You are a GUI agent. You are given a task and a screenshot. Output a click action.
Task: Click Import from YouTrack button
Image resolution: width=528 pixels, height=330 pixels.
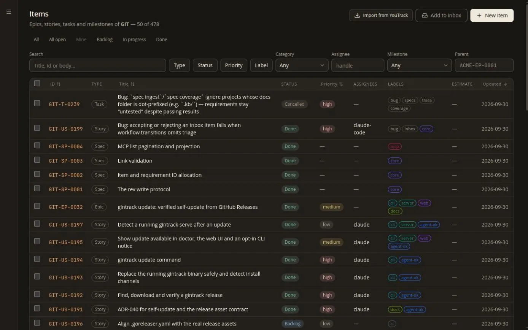tap(381, 15)
